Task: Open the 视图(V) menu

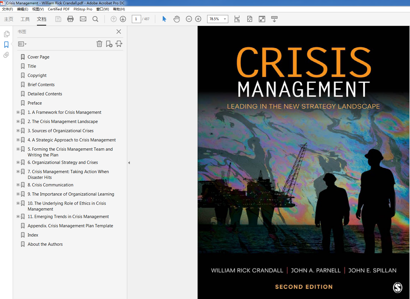Action: [38, 9]
